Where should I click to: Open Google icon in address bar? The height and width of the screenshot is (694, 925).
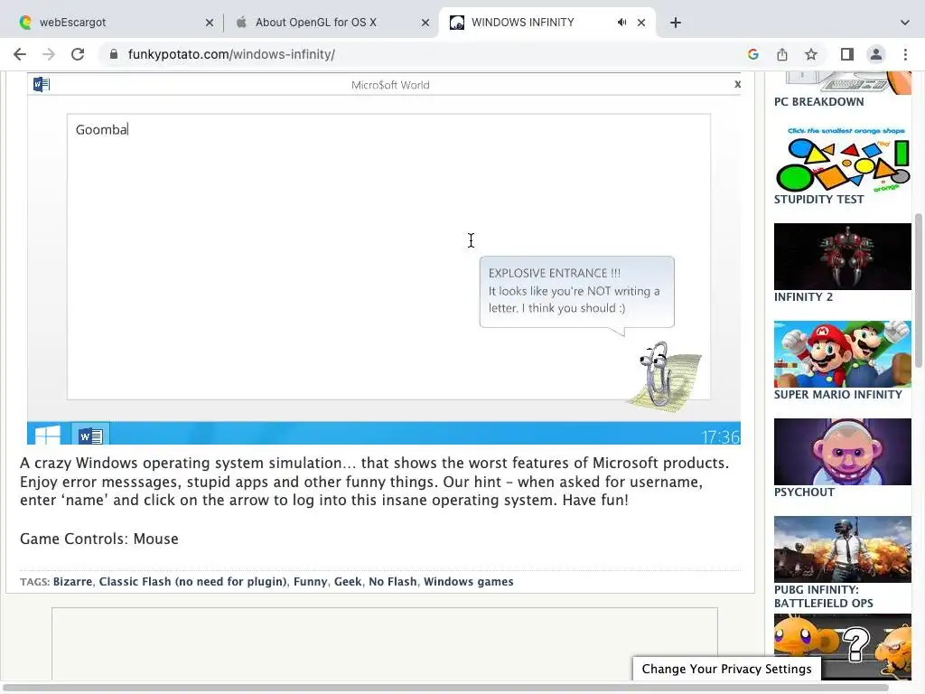[752, 54]
